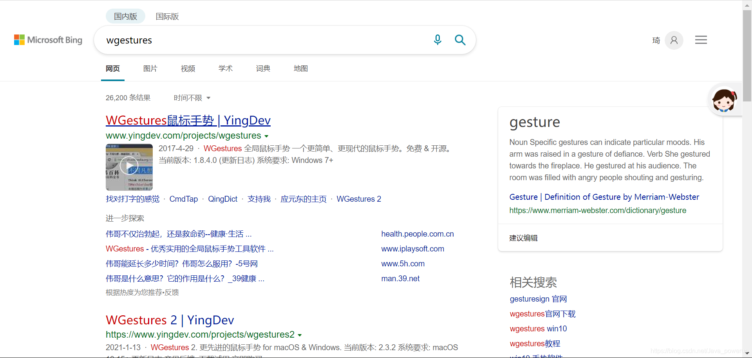
Task: Click the 琦 username text
Action: [x=656, y=40]
